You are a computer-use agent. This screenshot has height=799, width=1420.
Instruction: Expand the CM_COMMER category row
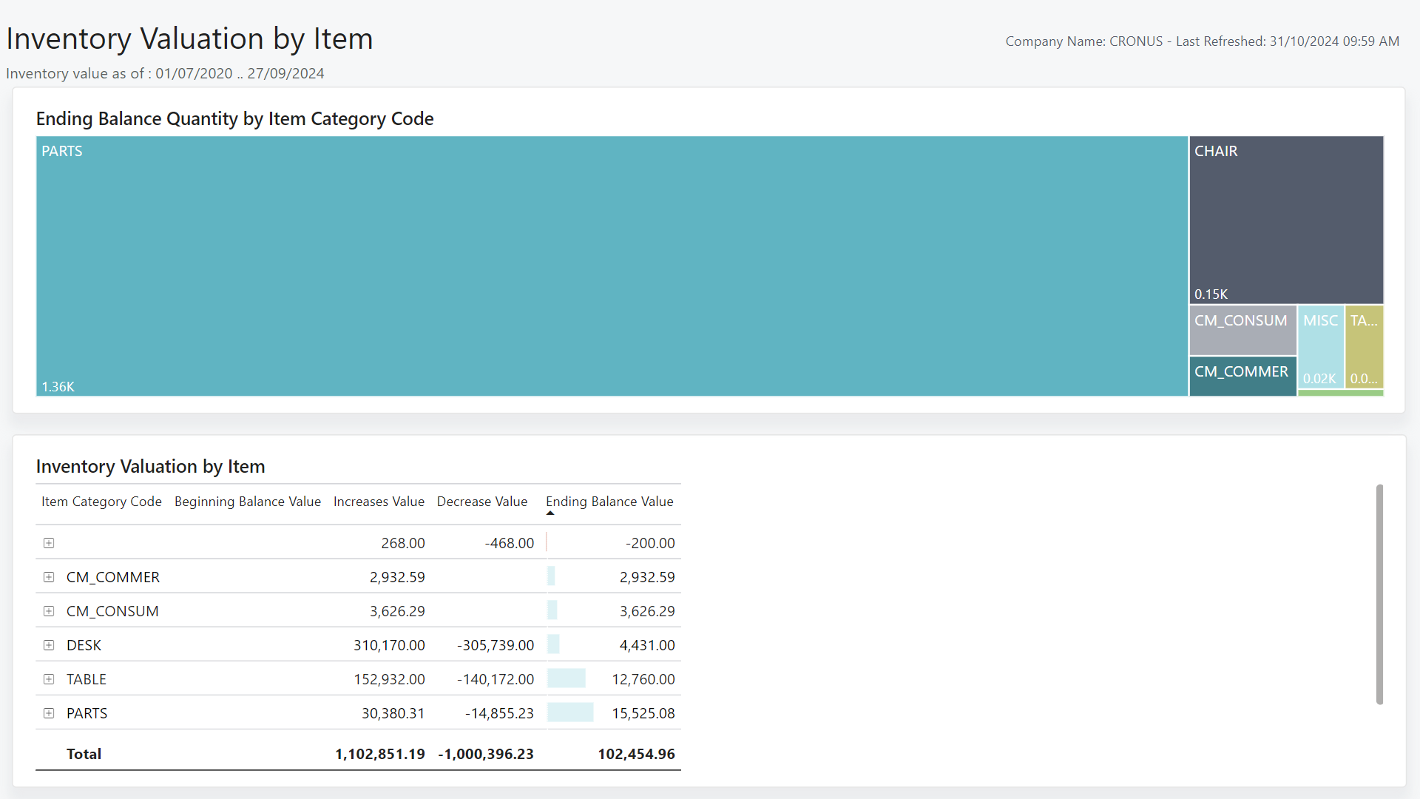pos(49,577)
